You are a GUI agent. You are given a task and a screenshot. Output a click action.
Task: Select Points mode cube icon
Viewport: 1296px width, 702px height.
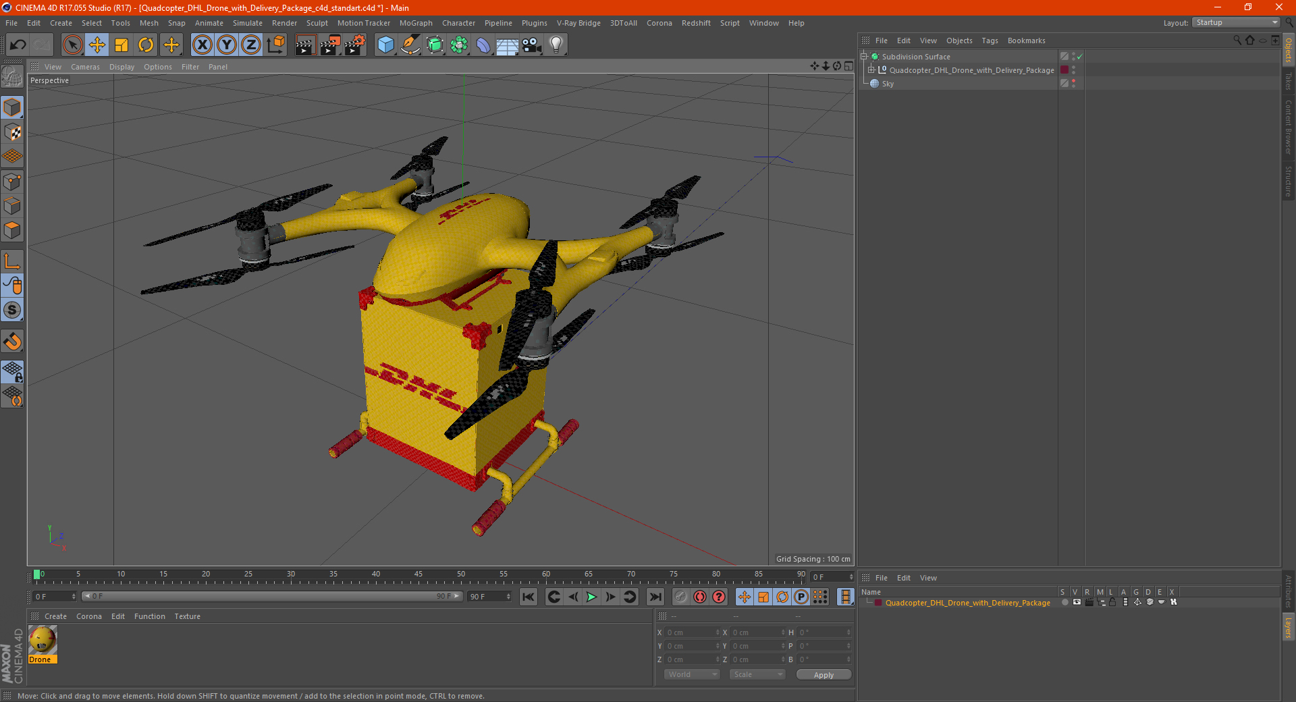[13, 182]
